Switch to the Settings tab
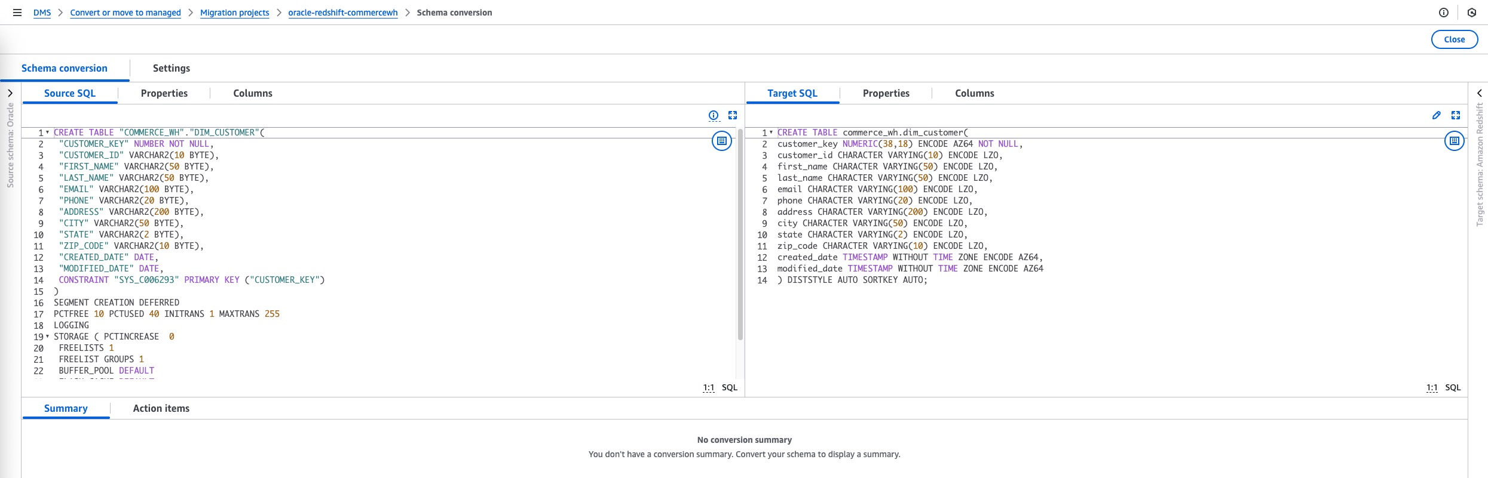The image size is (1488, 478). [x=172, y=68]
